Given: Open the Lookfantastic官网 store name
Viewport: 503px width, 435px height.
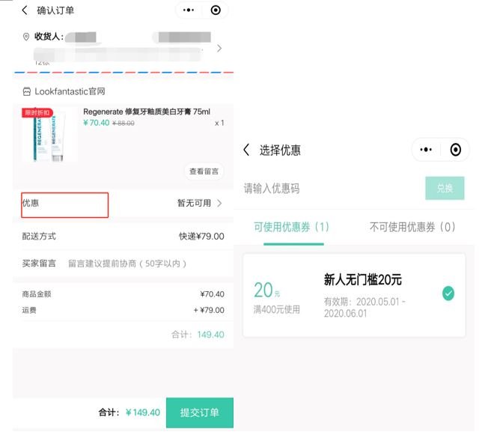Looking at the screenshot, I should point(70,91).
